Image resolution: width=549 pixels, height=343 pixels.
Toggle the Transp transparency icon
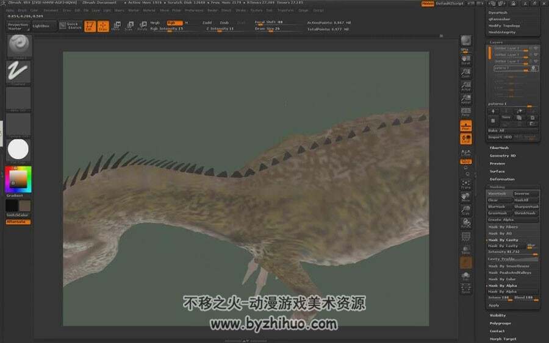465,250
